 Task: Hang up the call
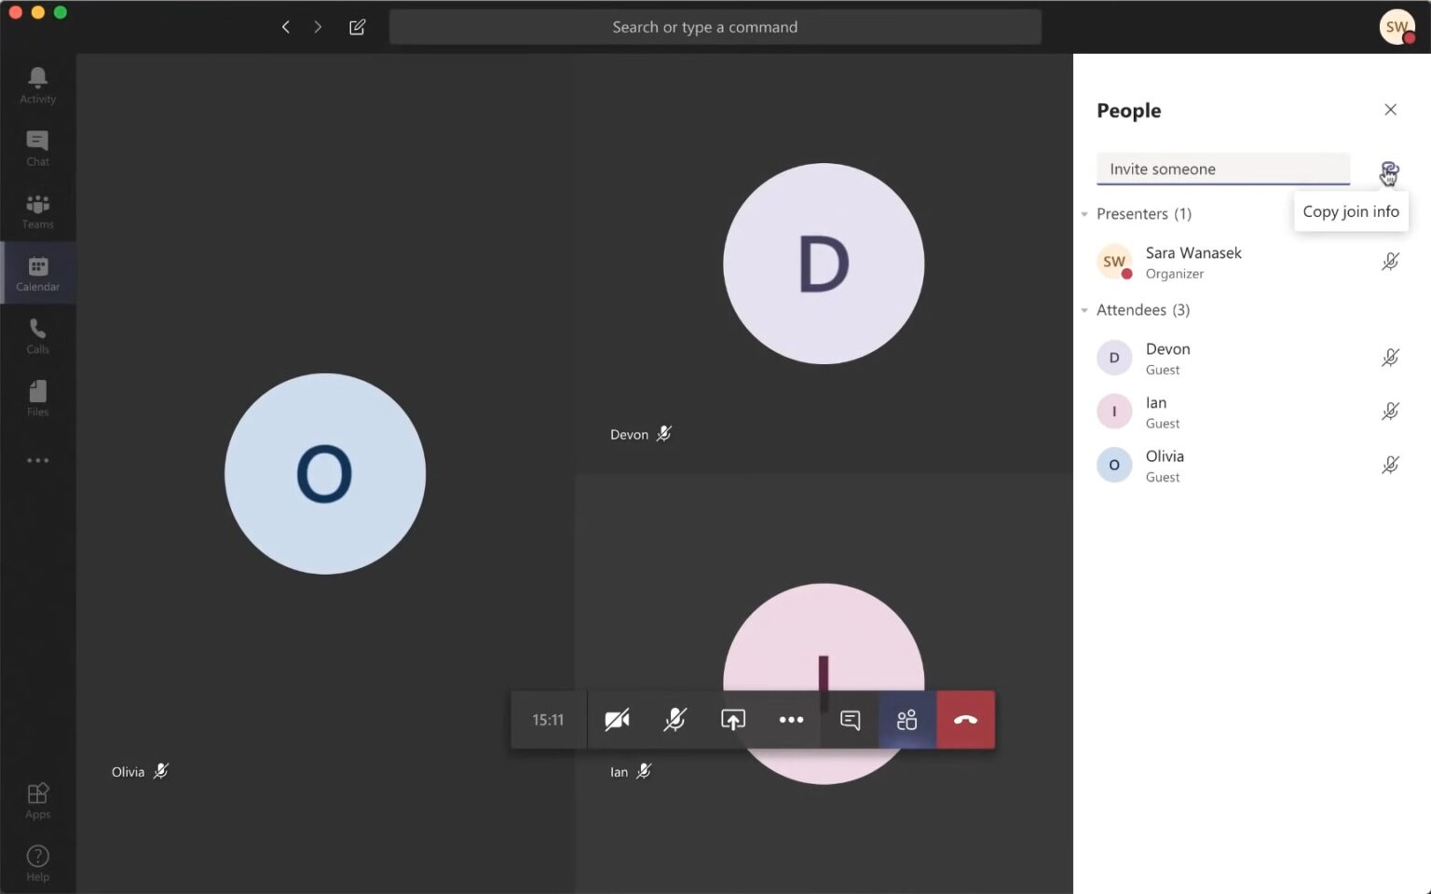tap(965, 720)
